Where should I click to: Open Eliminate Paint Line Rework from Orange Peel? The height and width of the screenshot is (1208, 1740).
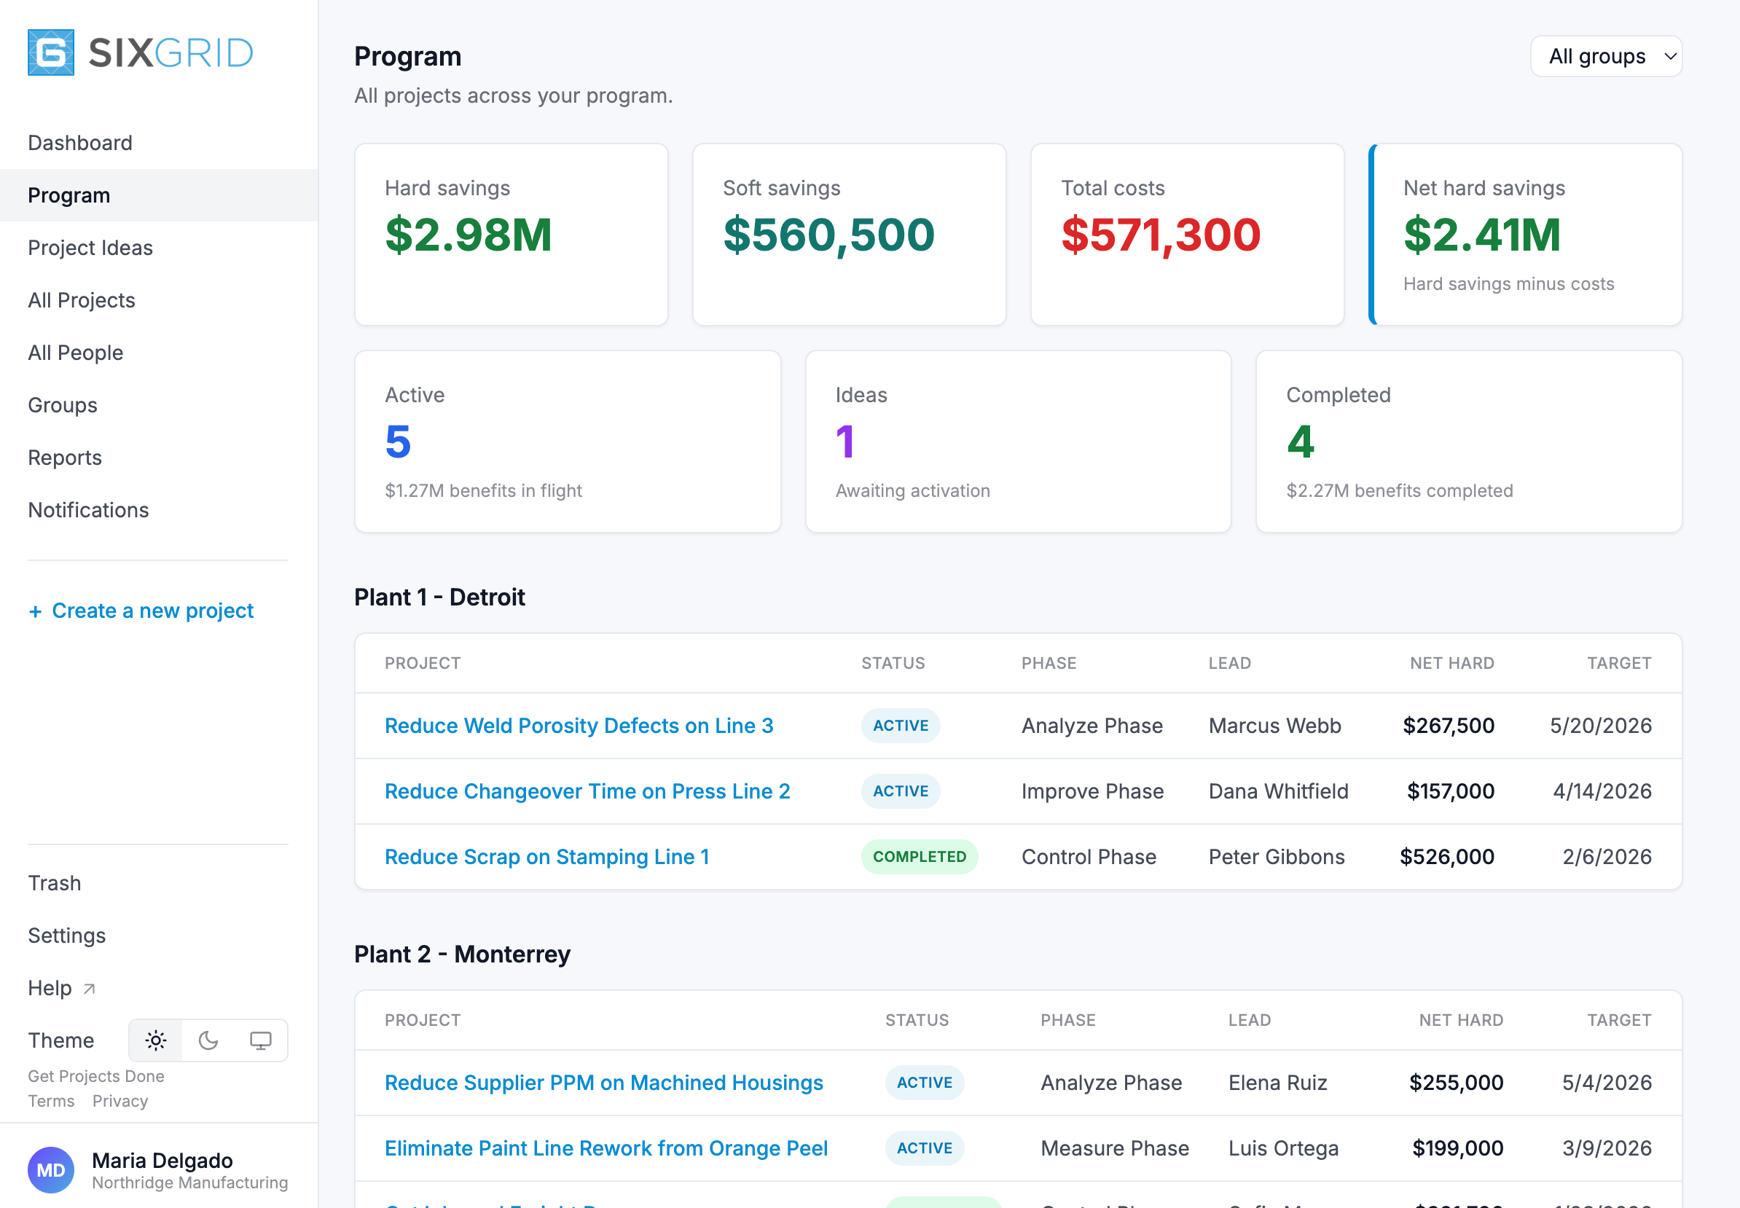pos(606,1148)
